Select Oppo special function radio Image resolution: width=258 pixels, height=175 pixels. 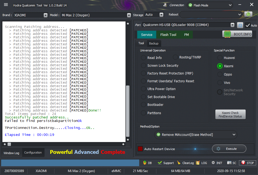pos(220,74)
